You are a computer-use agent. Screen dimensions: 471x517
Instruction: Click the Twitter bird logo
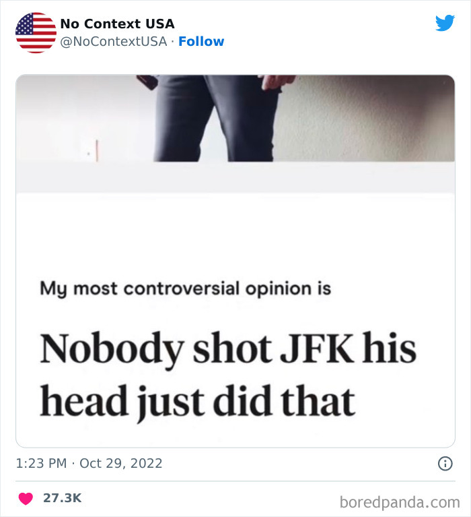coord(445,24)
